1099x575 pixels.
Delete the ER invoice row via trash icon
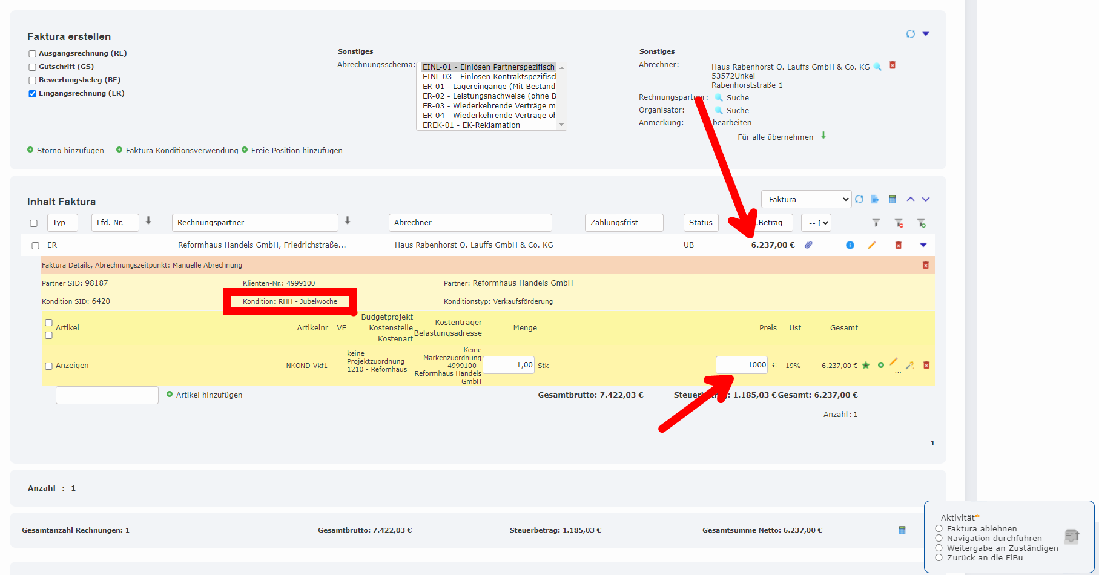[x=898, y=245]
